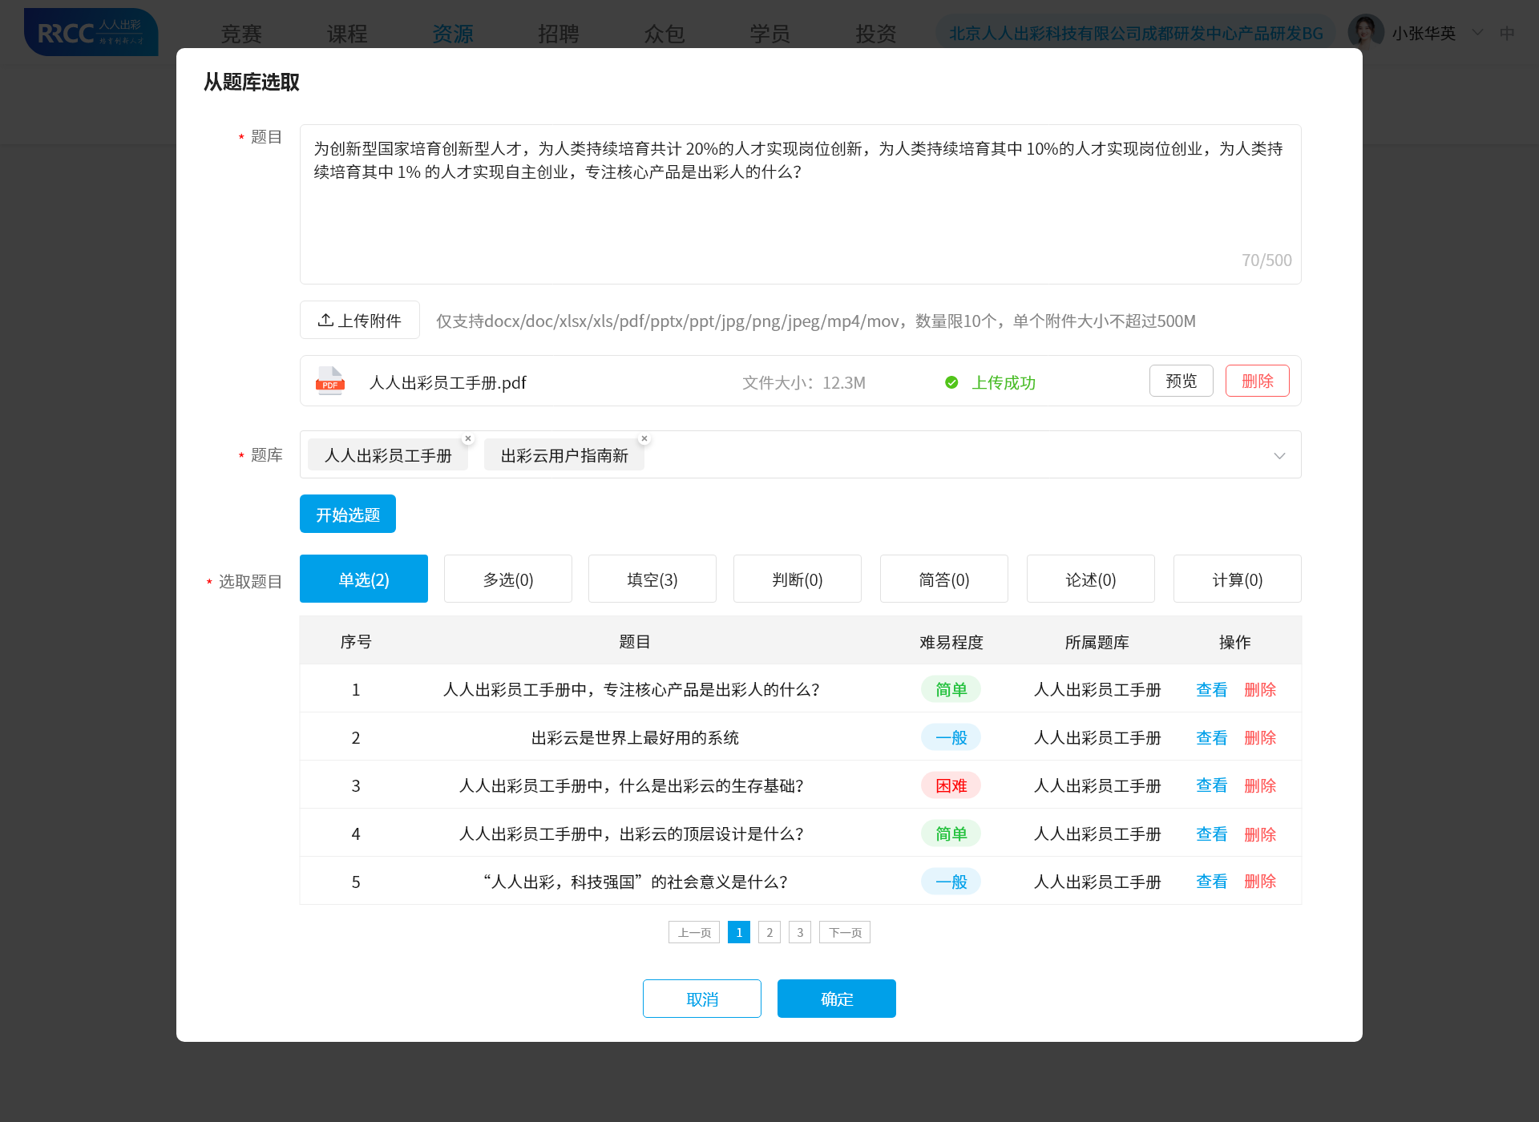Click the 一般 difficulty tag in row 2
Screen dimensions: 1539x1122
tap(951, 737)
